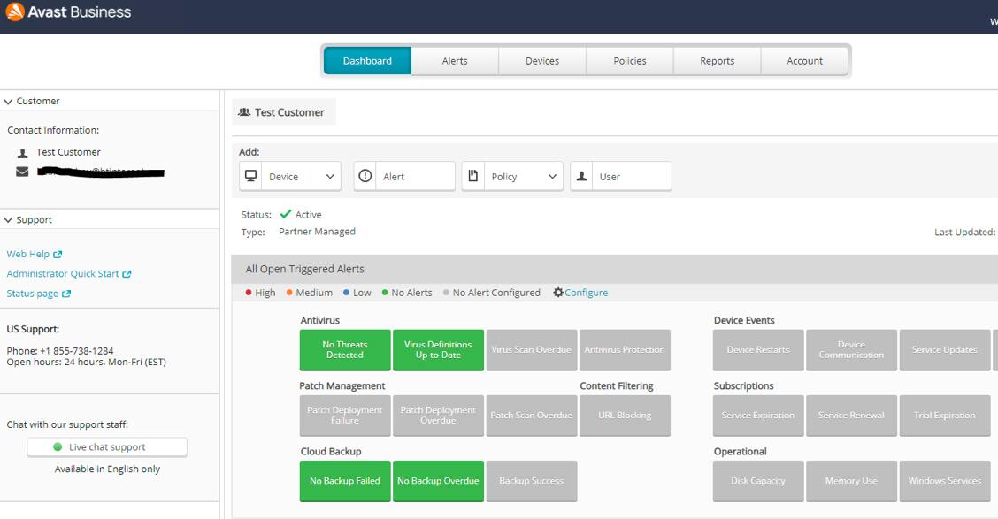
Task: Click the document icon on Add Policy
Action: (x=473, y=176)
